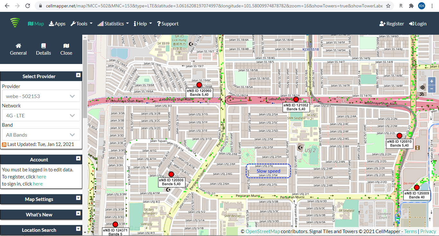
Task: Click the padlock site info icon
Action: click(40, 6)
